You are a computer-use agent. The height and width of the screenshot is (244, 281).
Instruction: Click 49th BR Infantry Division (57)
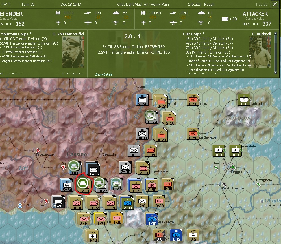(209, 43)
